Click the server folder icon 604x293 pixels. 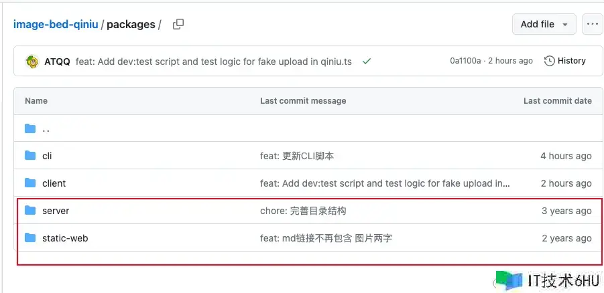30,210
